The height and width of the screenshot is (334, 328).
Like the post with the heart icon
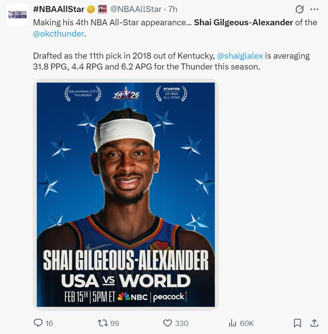pos(167,323)
